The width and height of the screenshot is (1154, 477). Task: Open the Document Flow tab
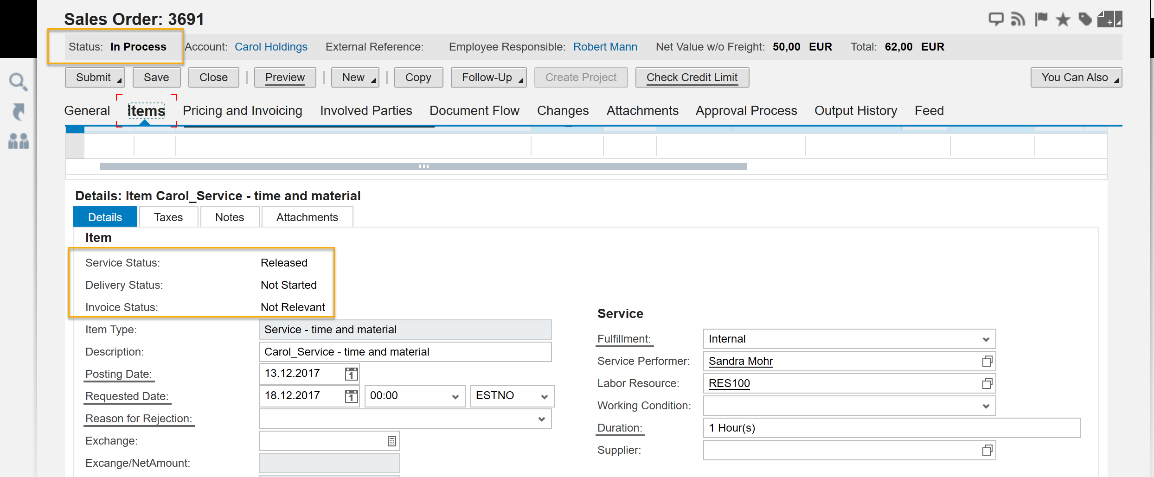tap(474, 111)
